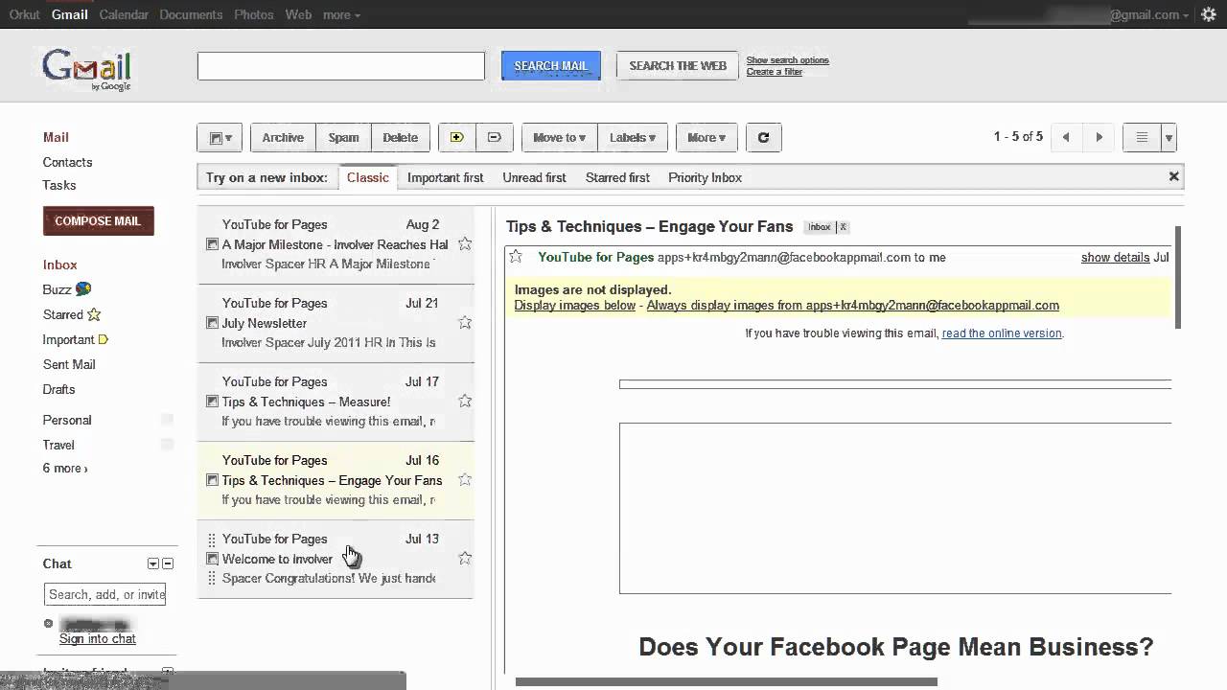Click the reading pane vertical scrollbar
The width and height of the screenshot is (1227, 690).
[x=1178, y=278]
